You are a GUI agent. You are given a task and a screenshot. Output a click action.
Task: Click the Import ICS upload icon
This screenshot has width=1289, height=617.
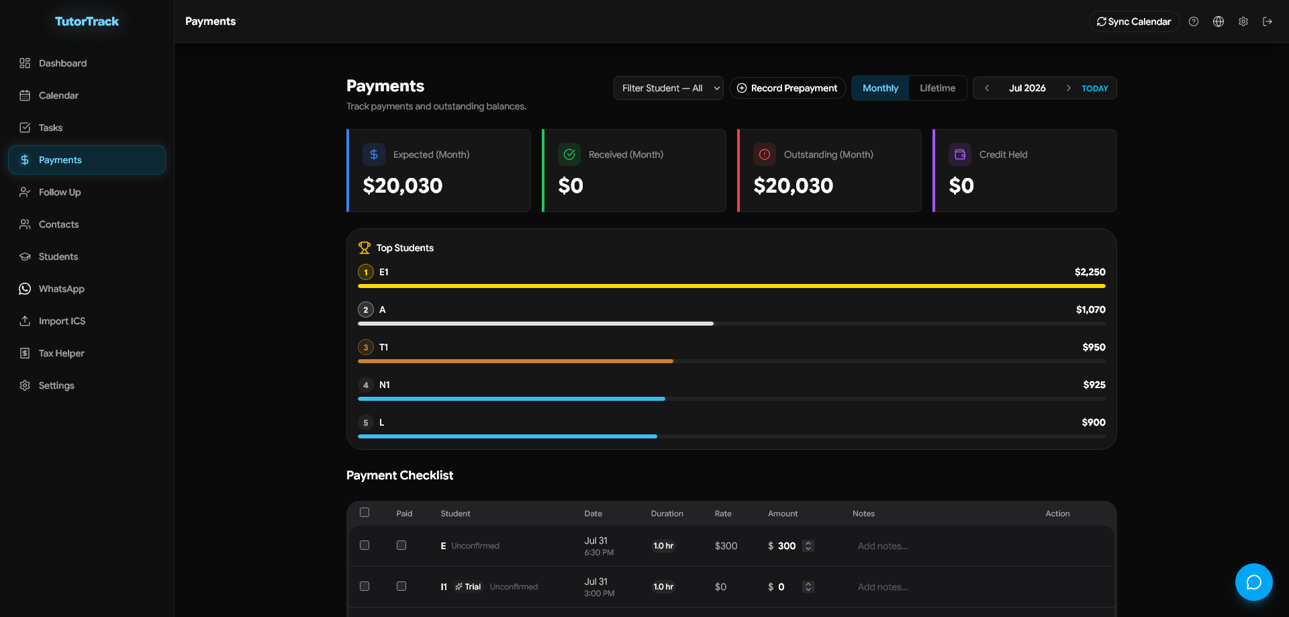pyautogui.click(x=25, y=321)
